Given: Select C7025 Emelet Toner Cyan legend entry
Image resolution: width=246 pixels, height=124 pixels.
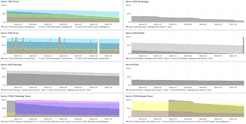Looking at the screenshot, I should point(177,122).
